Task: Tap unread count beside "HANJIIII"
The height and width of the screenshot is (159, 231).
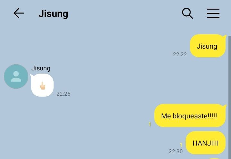Action: (181, 145)
